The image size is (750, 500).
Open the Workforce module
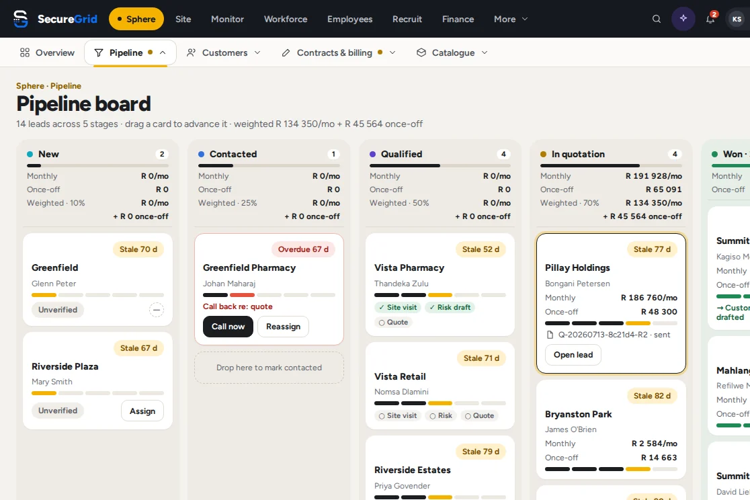[x=286, y=19]
